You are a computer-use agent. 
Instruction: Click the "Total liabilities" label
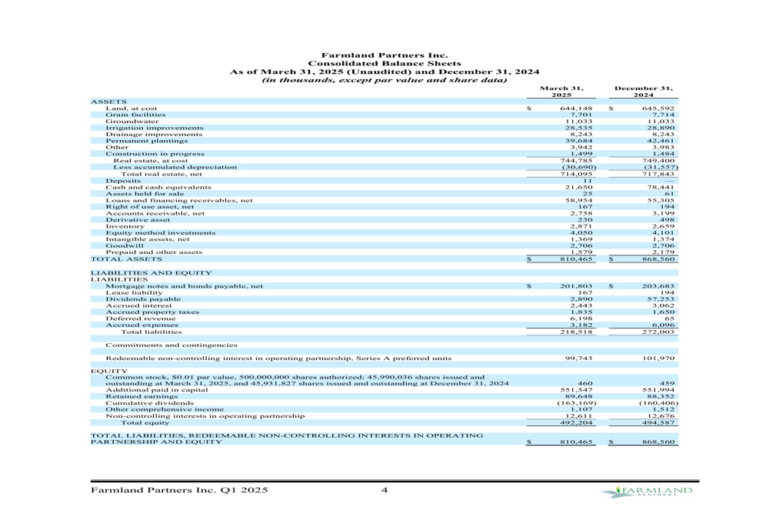pos(151,332)
